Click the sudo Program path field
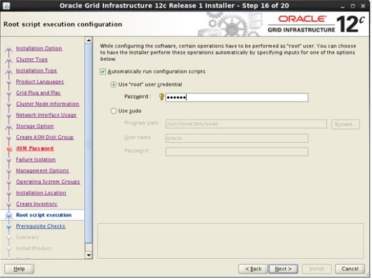Viewport: 372px width, 279px height. tap(246, 124)
